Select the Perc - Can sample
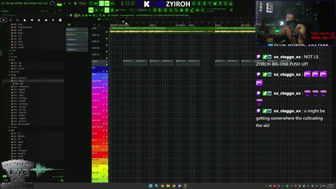 click(x=19, y=84)
